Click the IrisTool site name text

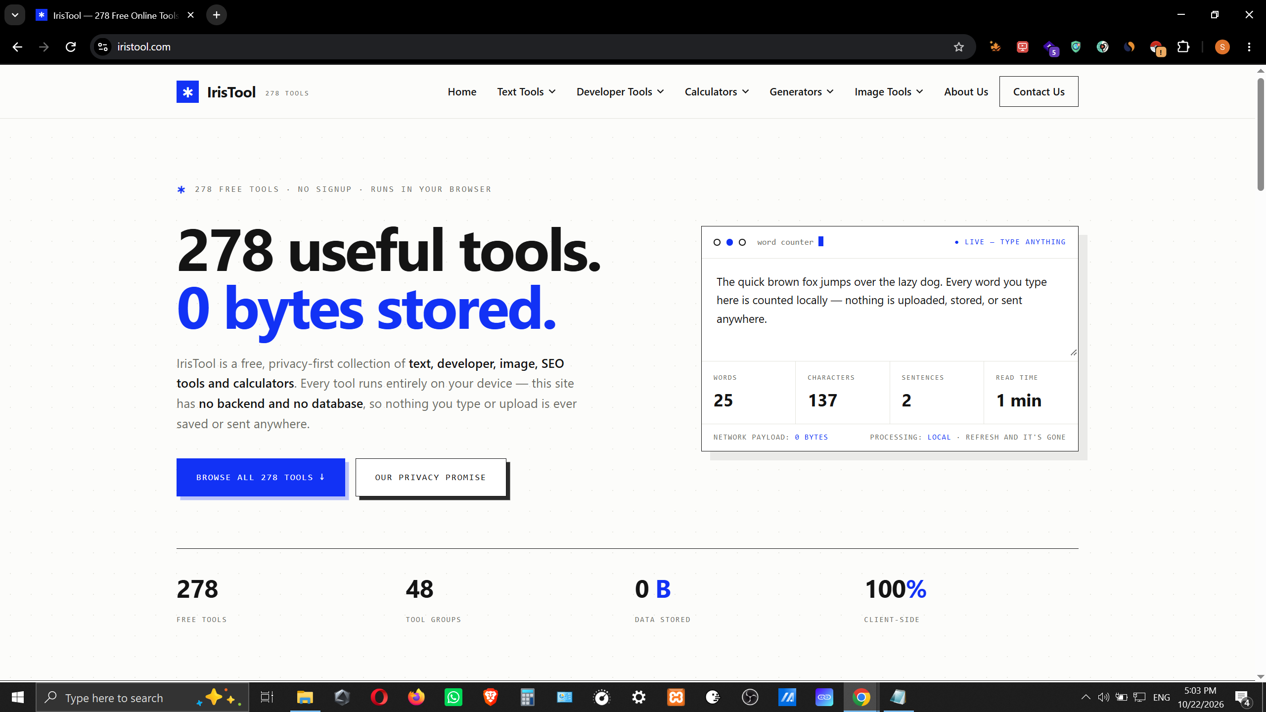pyautogui.click(x=231, y=92)
